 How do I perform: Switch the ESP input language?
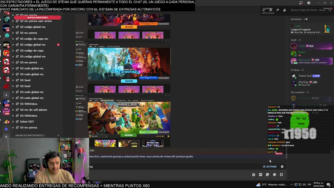point(309,185)
